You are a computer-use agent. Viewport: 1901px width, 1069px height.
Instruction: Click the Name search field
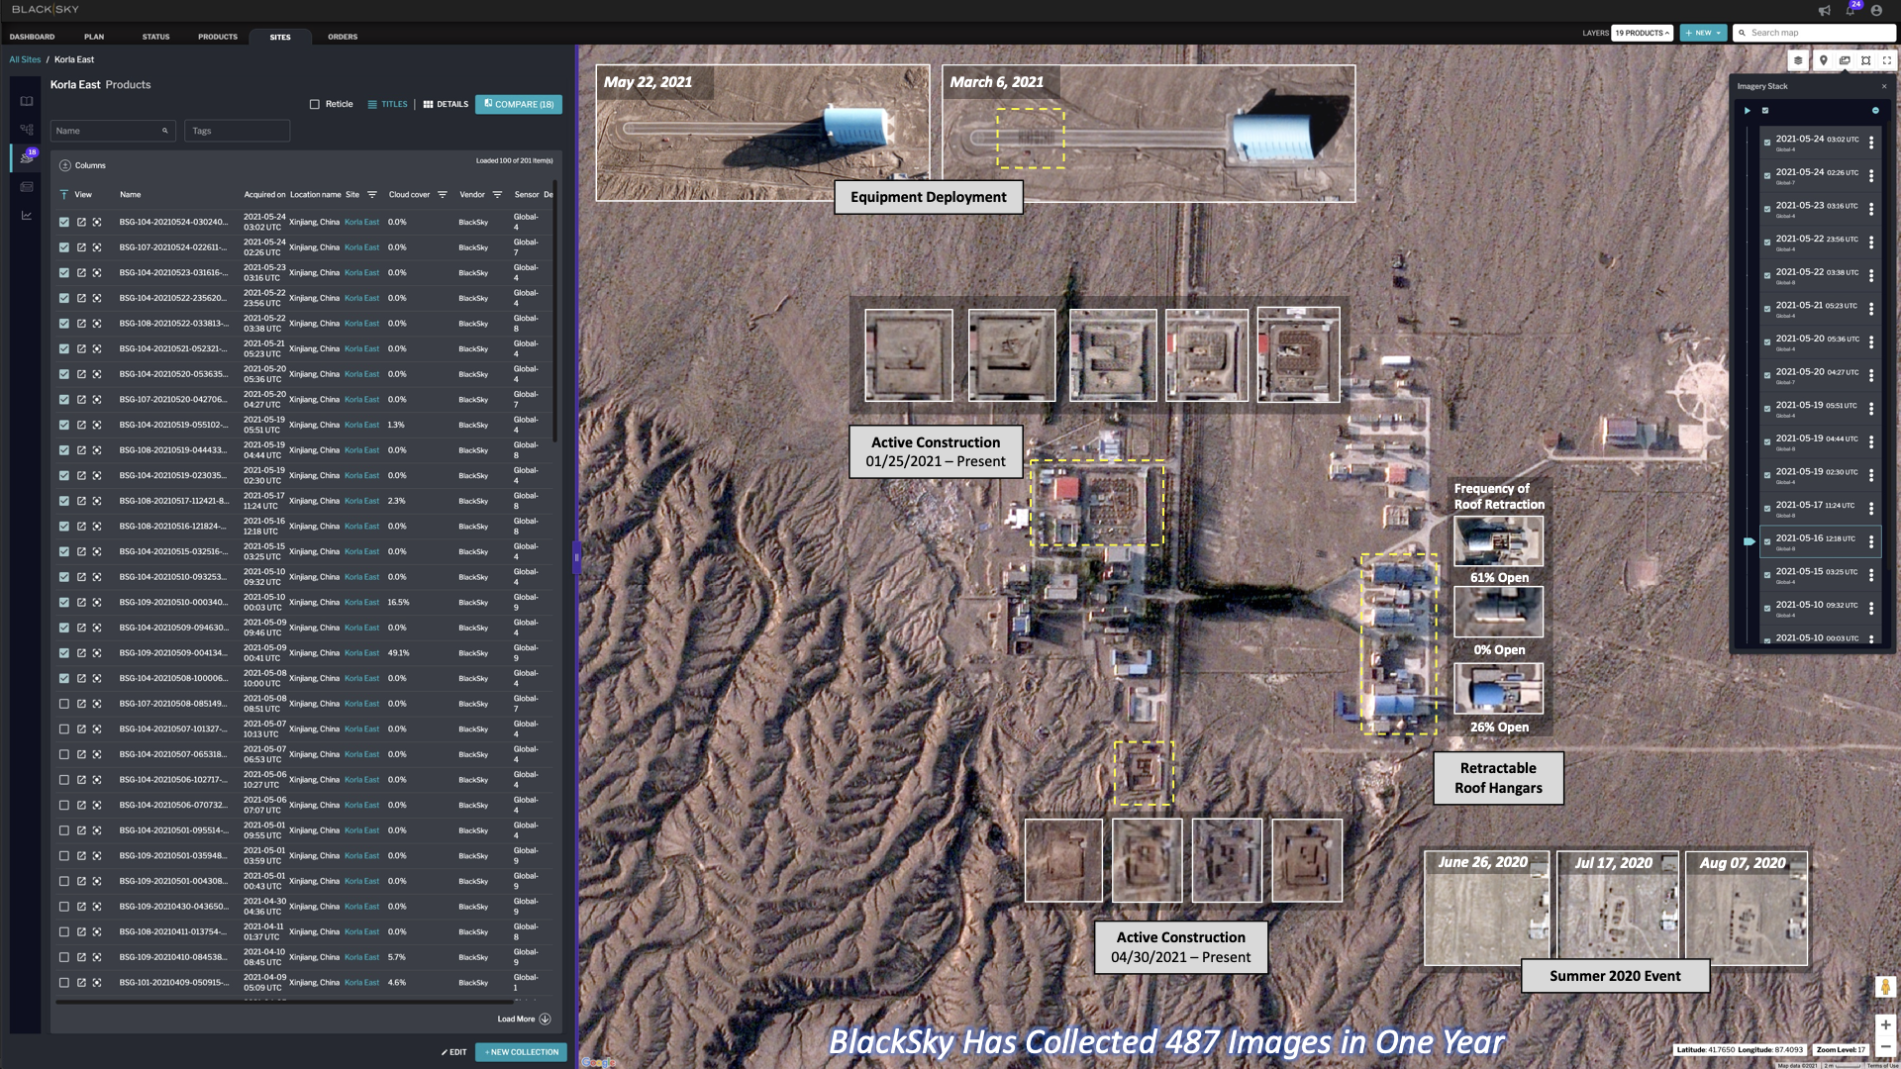(113, 131)
